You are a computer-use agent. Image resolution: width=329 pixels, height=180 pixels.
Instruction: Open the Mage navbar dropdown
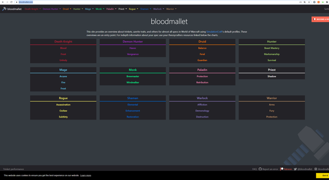pos(89,9)
